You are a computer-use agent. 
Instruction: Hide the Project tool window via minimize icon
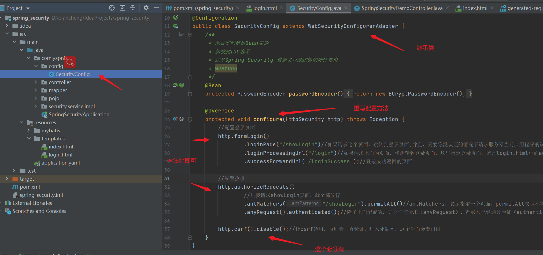(x=156, y=8)
